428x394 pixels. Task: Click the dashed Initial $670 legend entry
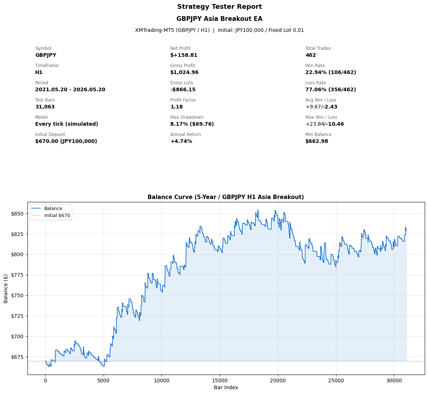pyautogui.click(x=51, y=215)
